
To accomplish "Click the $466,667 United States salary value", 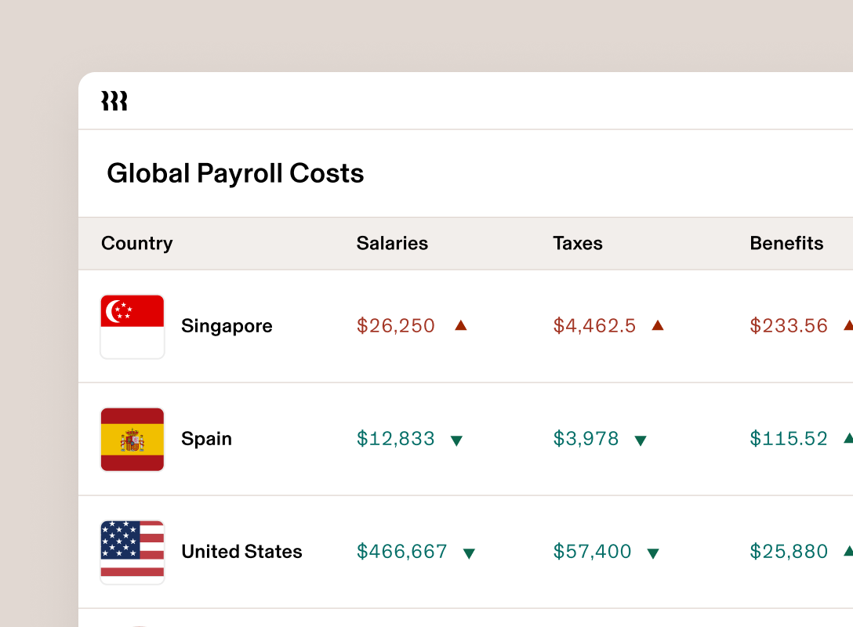I will [402, 552].
